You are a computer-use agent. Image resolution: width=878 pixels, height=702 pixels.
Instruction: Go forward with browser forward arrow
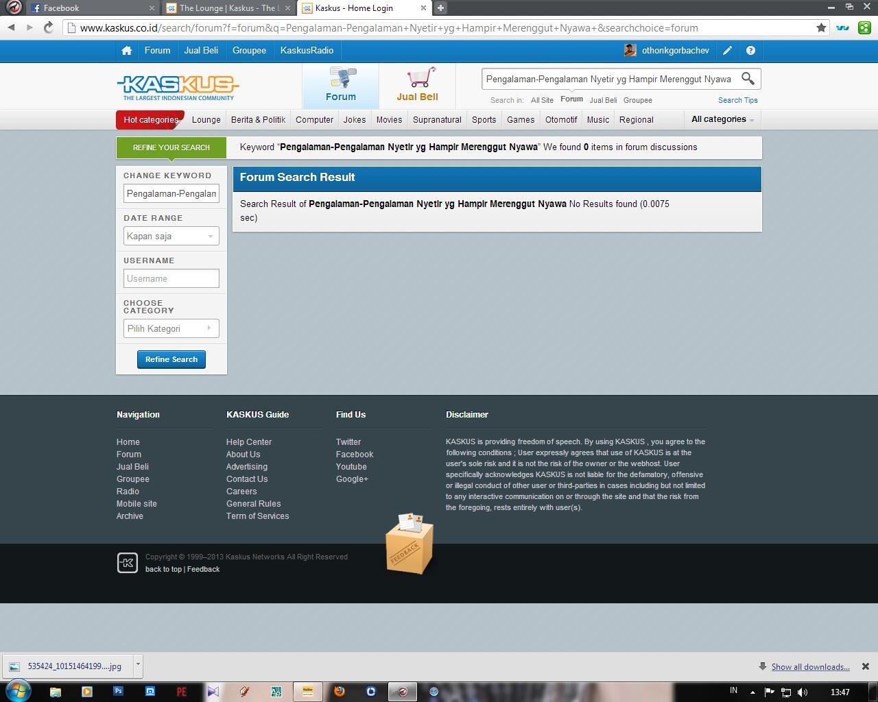click(x=29, y=28)
